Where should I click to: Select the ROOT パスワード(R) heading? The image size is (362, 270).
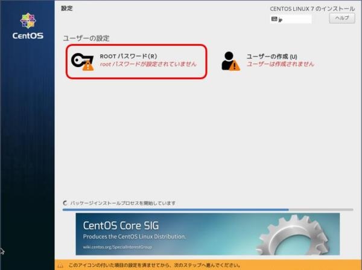coord(129,56)
